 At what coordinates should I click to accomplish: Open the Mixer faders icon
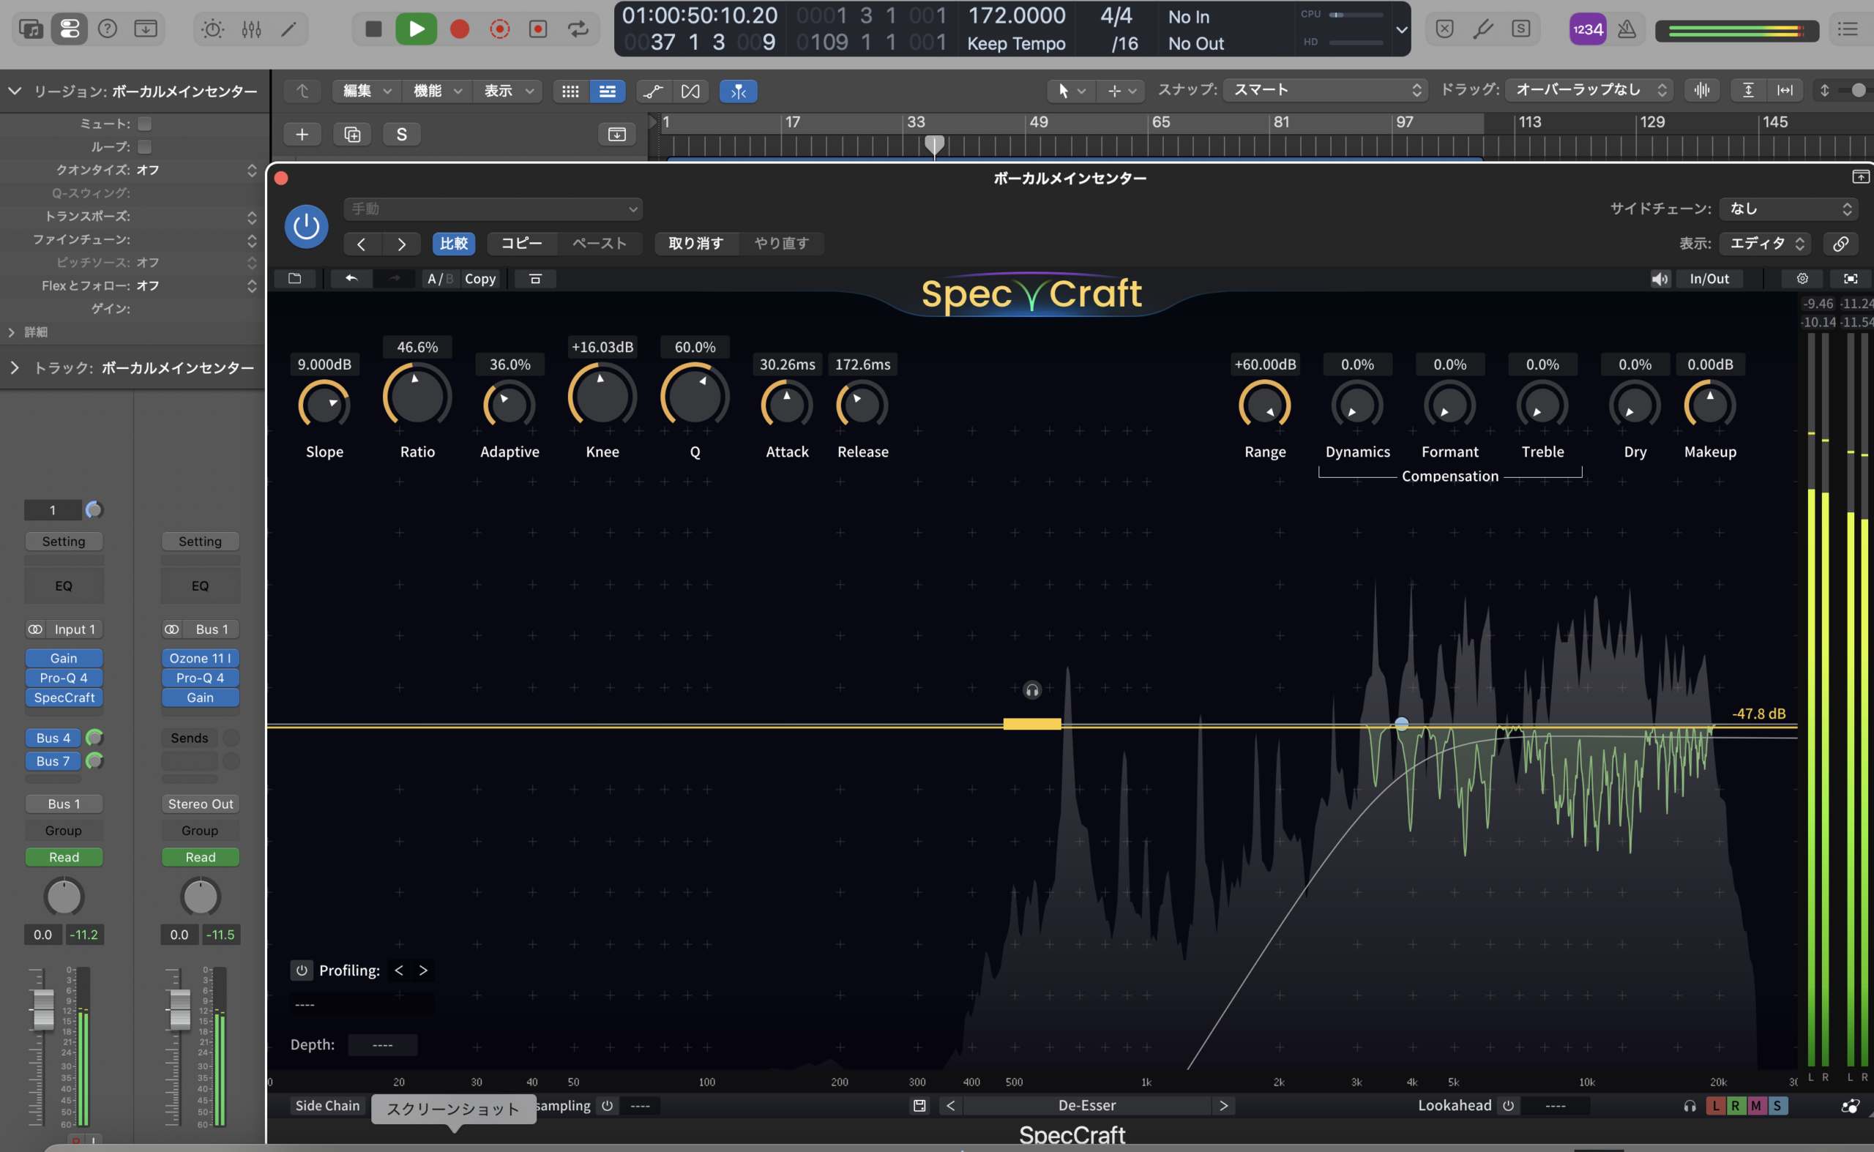point(252,29)
